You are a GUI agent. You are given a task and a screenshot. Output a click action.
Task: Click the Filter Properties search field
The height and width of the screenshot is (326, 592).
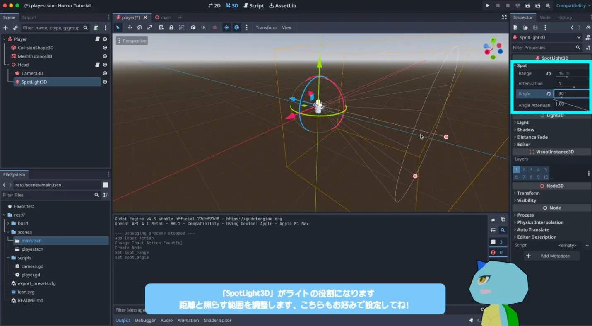(543, 48)
